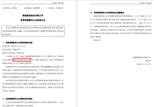Click the header text "主办券商：中银证券"
This screenshot has width=154, height=107.
pos(55,8)
